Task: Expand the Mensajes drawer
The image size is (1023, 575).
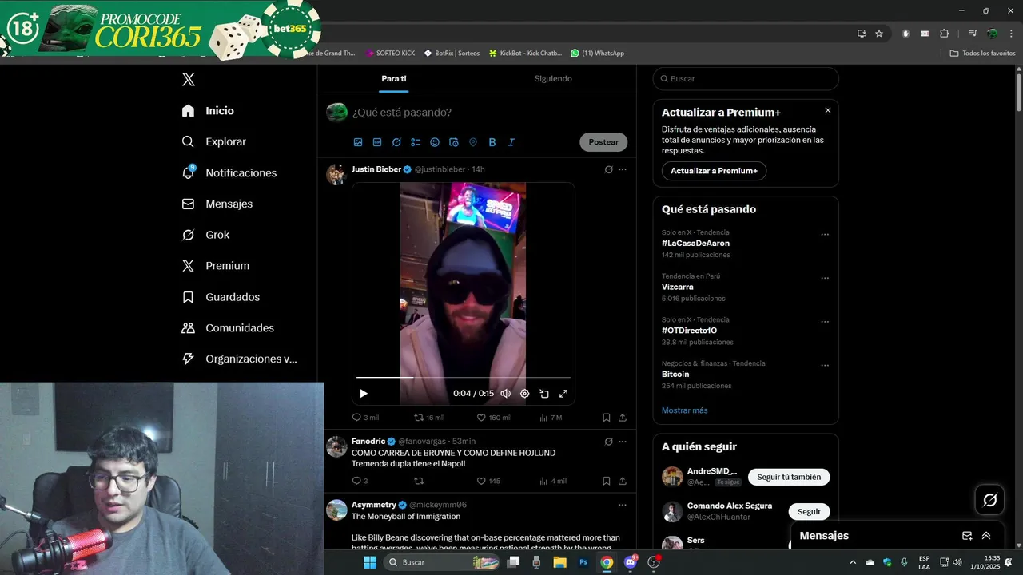Action: tap(986, 536)
